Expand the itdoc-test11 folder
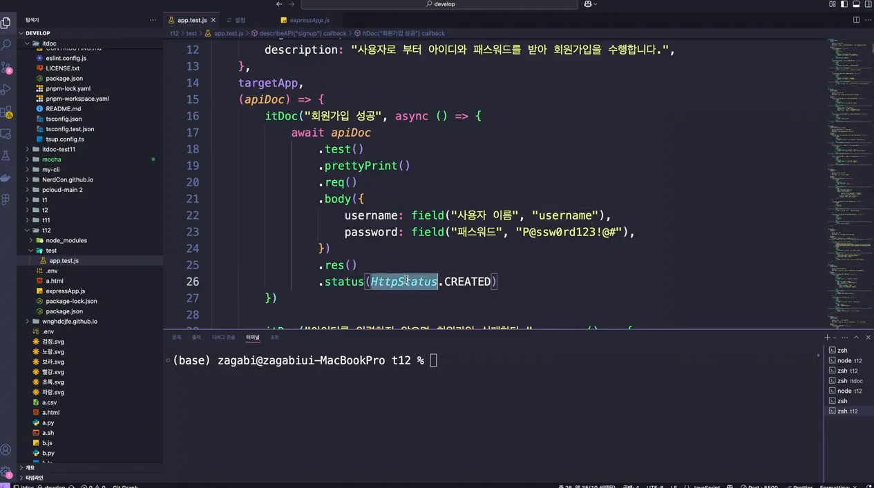Screen dimensions: 874x488 coord(90,149)
